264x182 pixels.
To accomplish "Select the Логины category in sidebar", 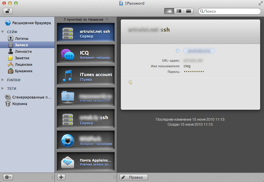I will [x=18, y=38].
